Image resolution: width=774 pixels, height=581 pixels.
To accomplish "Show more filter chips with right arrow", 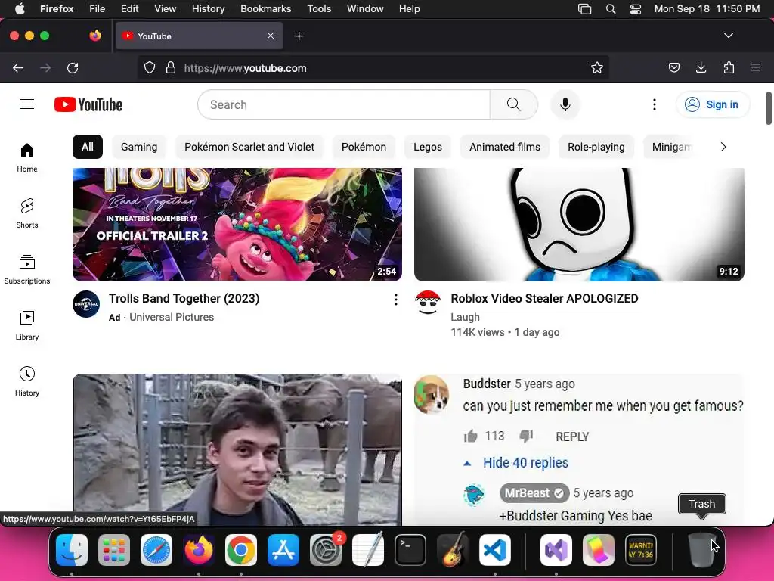I will [723, 147].
